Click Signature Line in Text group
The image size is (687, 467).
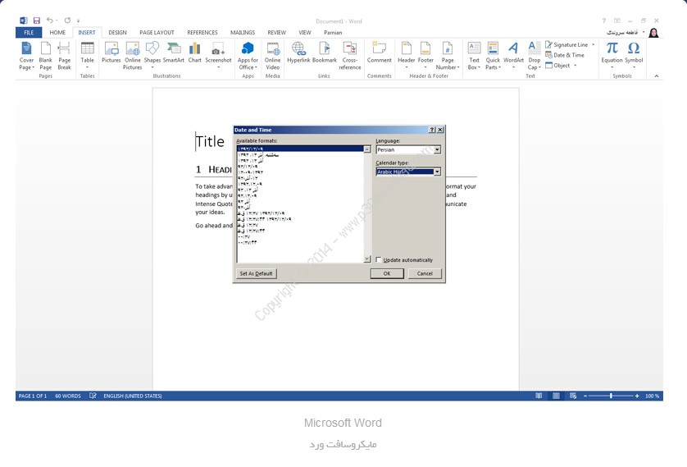point(566,44)
